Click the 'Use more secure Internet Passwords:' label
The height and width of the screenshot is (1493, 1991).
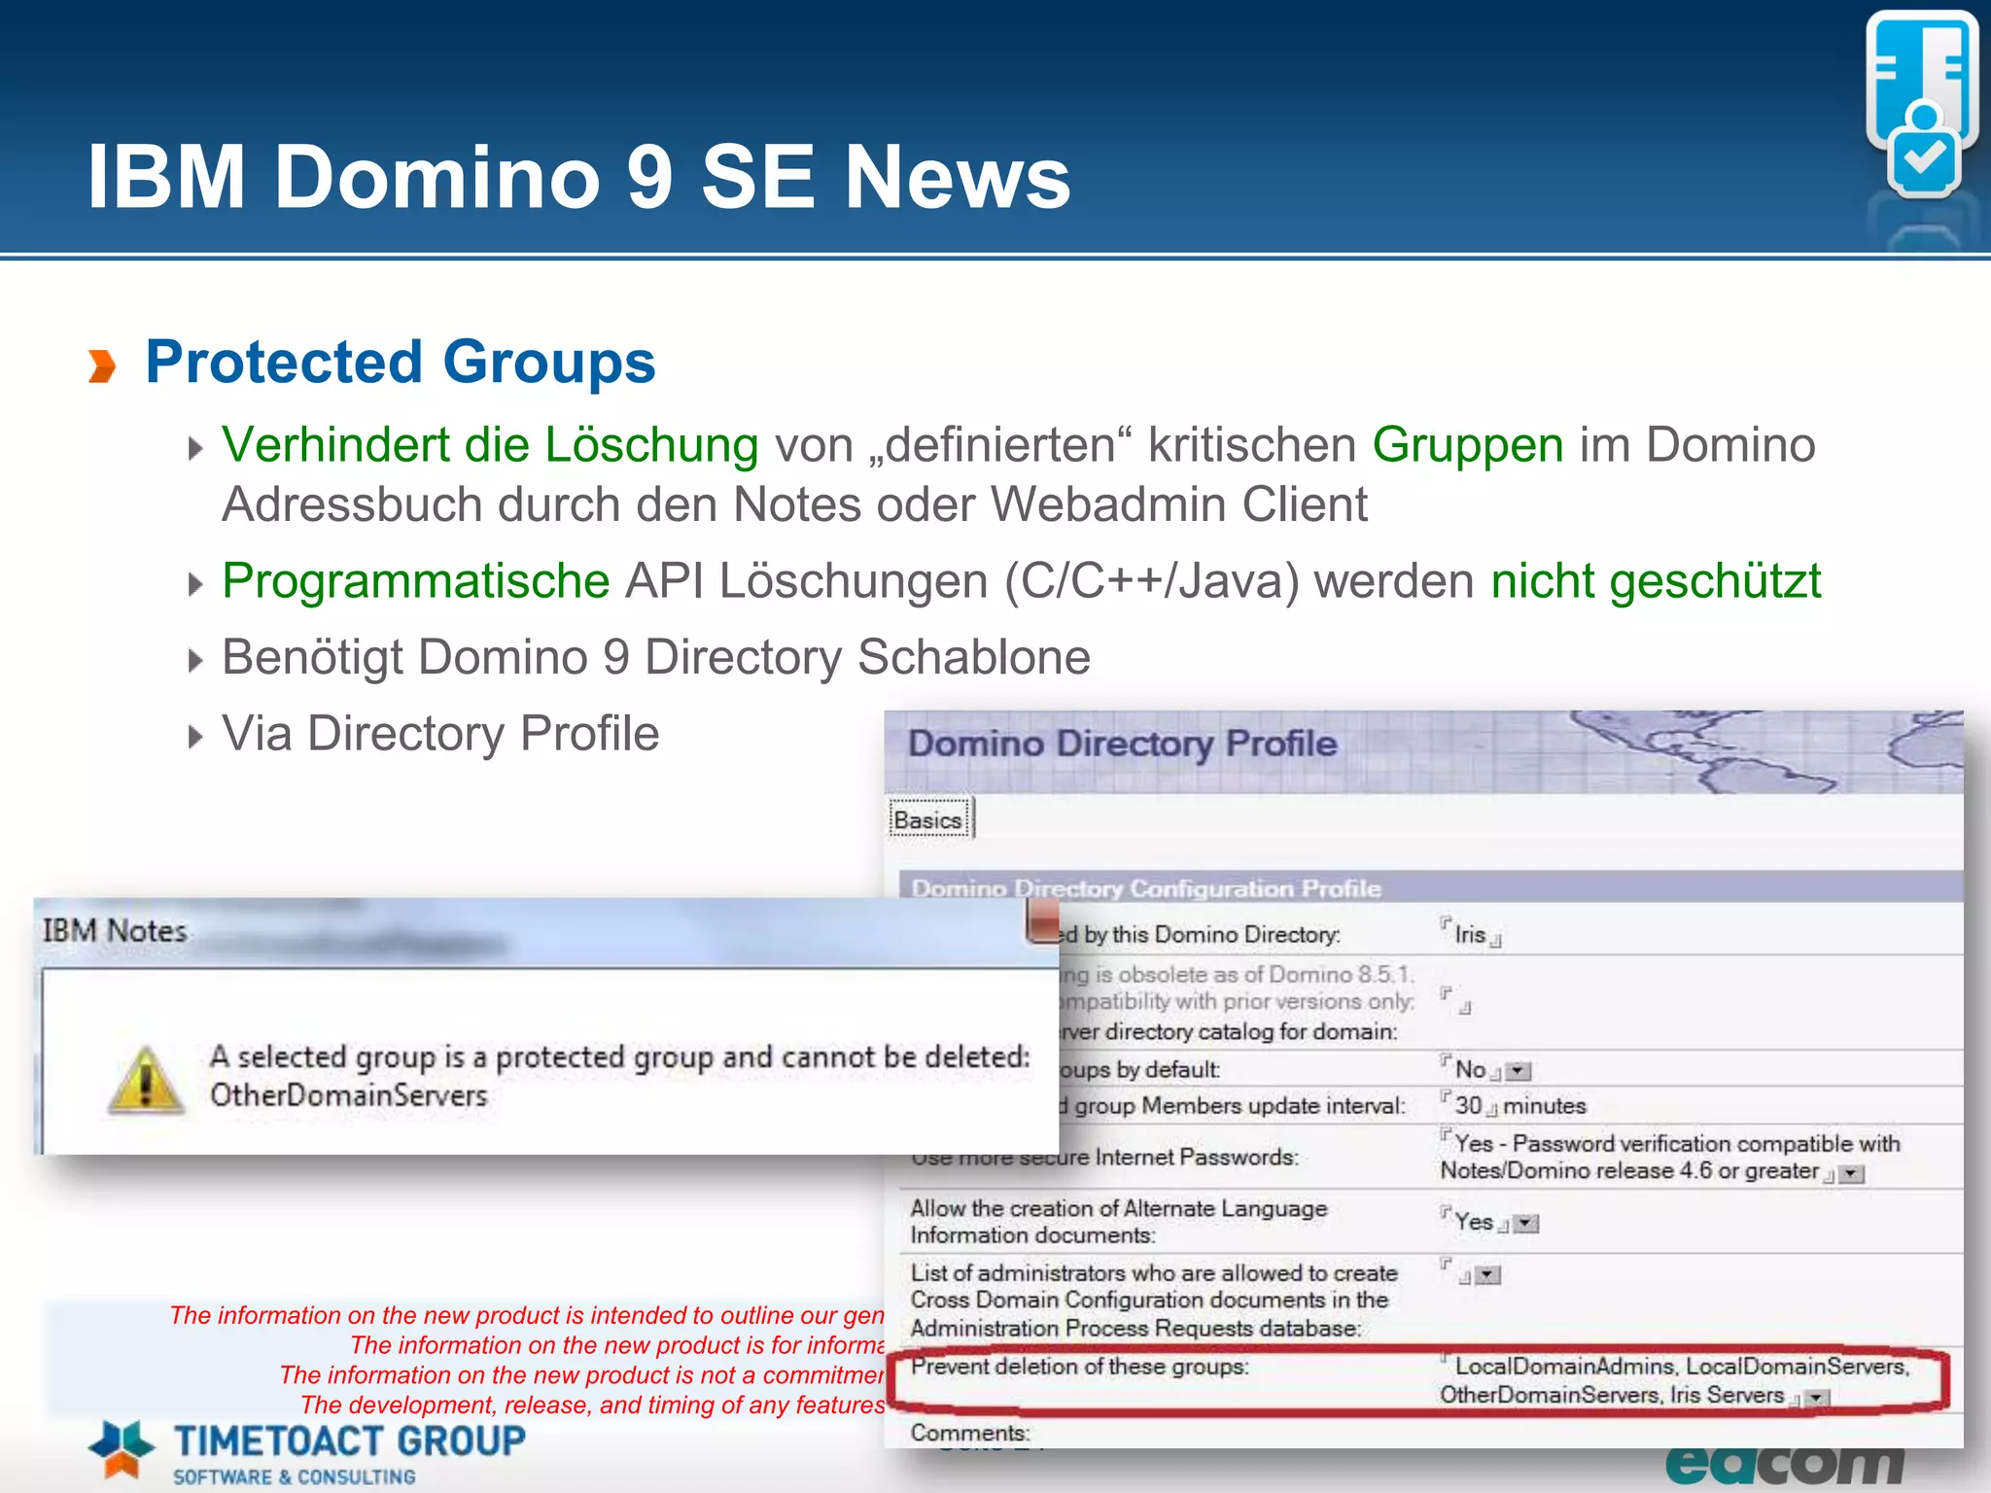click(1104, 1157)
